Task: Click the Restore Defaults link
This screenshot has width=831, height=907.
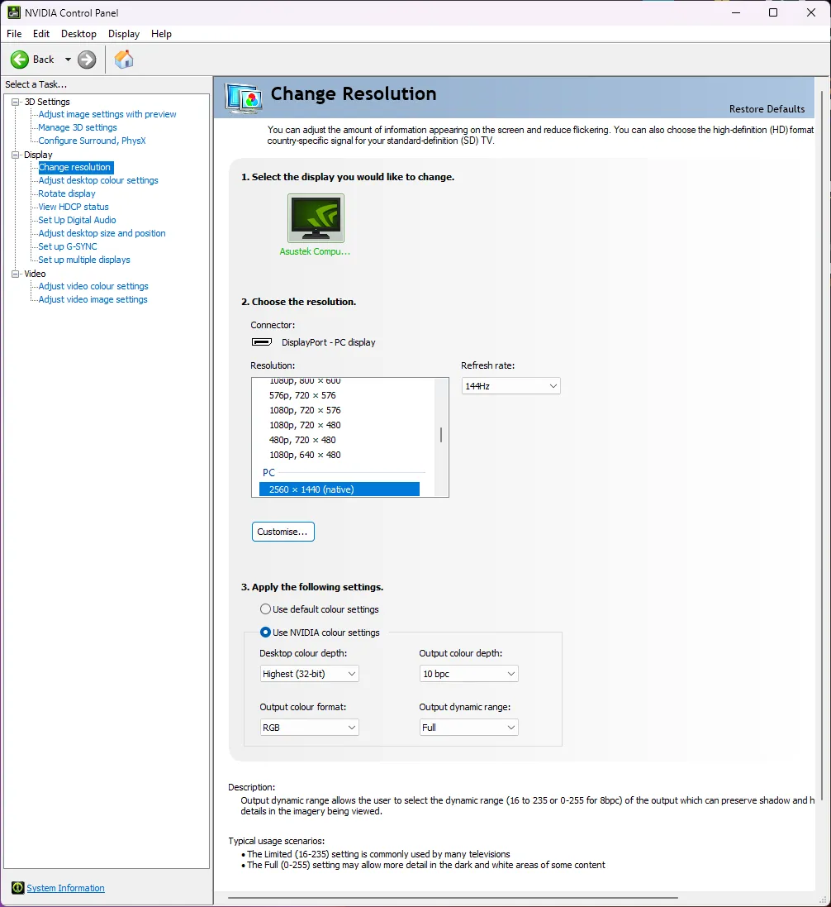Action: (x=767, y=109)
